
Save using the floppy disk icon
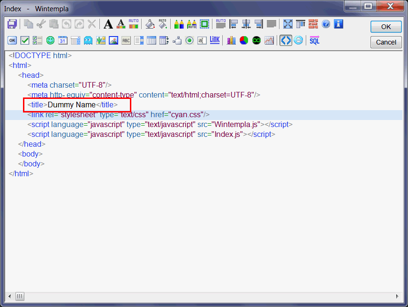tap(12, 24)
